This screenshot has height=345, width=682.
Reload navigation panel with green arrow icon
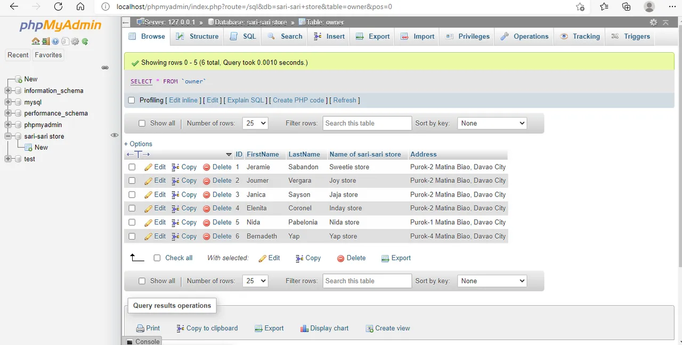point(85,42)
